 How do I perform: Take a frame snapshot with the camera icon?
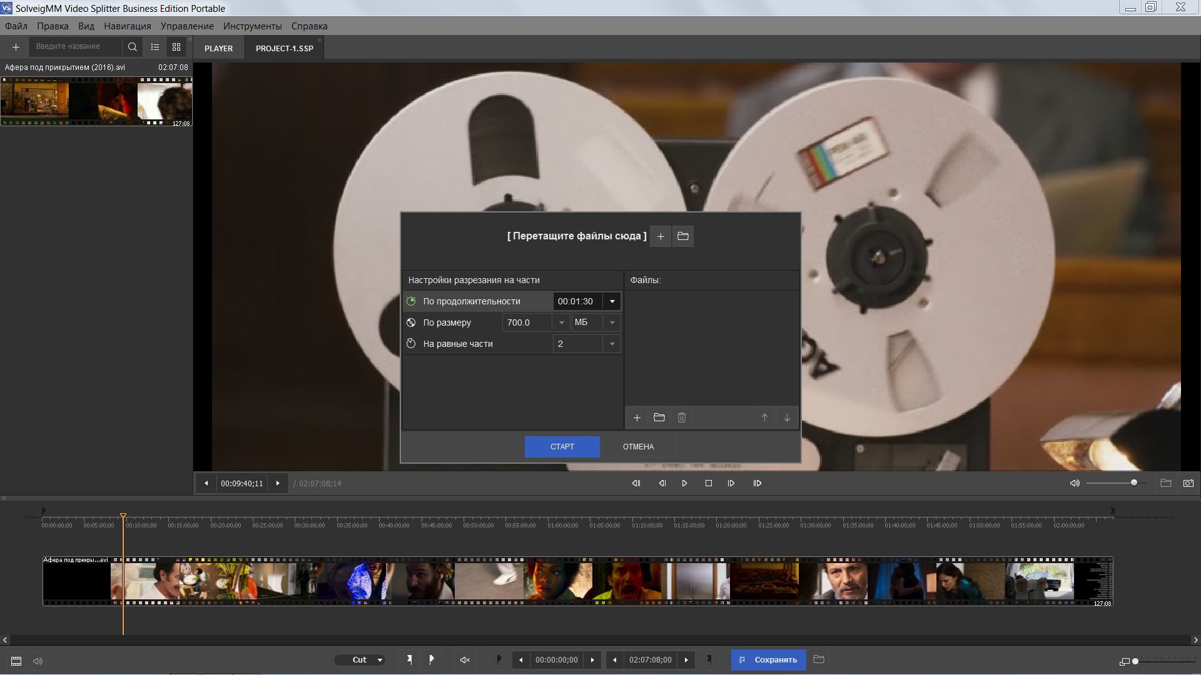tap(1188, 483)
